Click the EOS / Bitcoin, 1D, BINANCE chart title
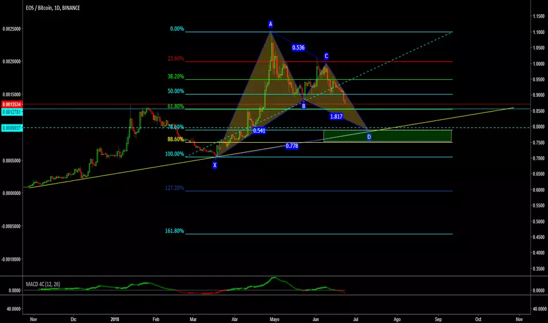The image size is (548, 323). (x=53, y=8)
